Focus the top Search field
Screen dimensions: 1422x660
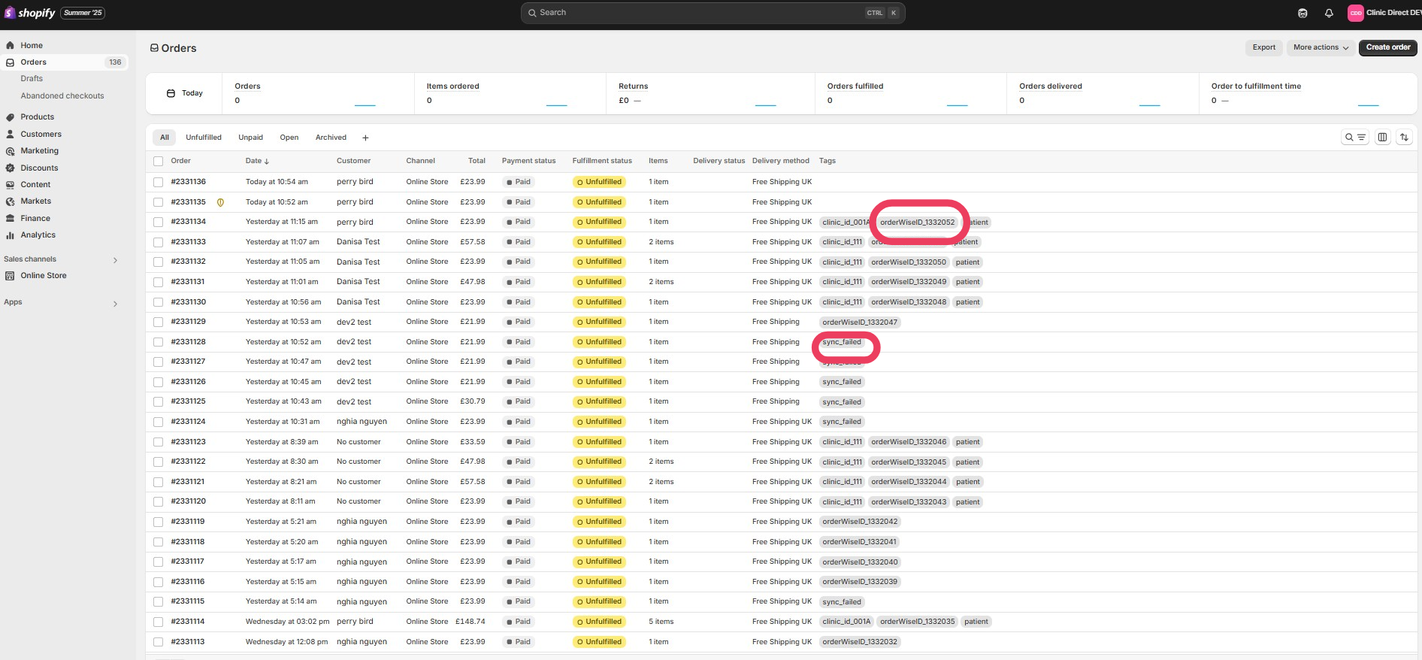(713, 13)
